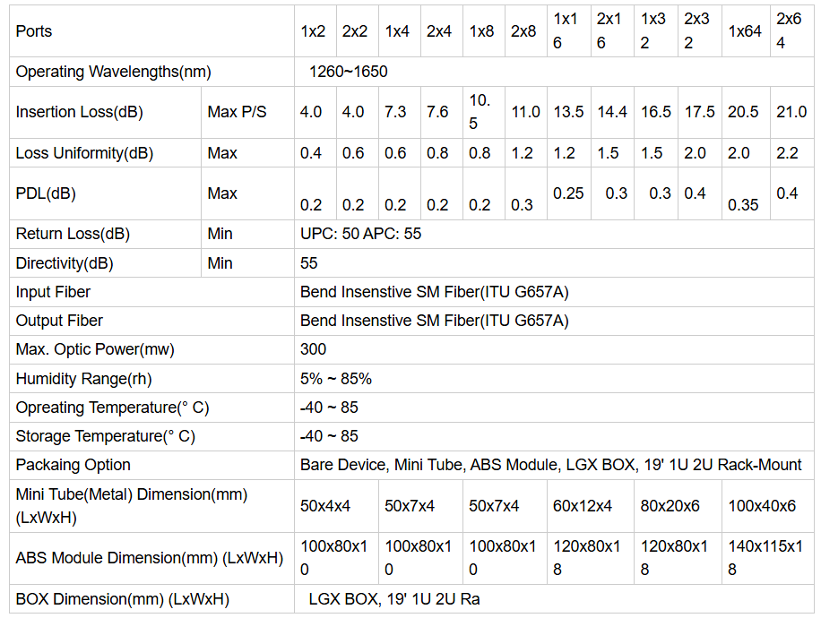Click the Ports header cell
Viewport: 821px width, 618px height.
coord(34,31)
